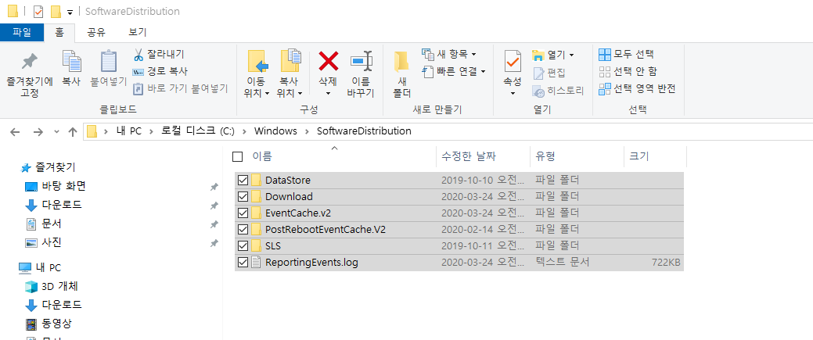Clear selection with 선택 안 함
This screenshot has height=340, width=813.
coord(628,72)
